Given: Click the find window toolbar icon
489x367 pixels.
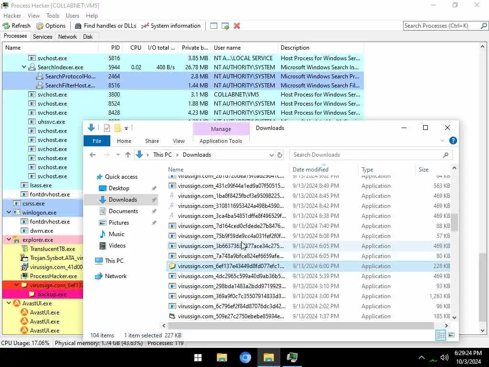Looking at the screenshot, I should [213, 26].
